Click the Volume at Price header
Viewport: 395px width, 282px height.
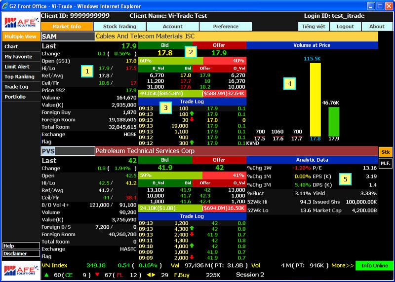click(312, 45)
